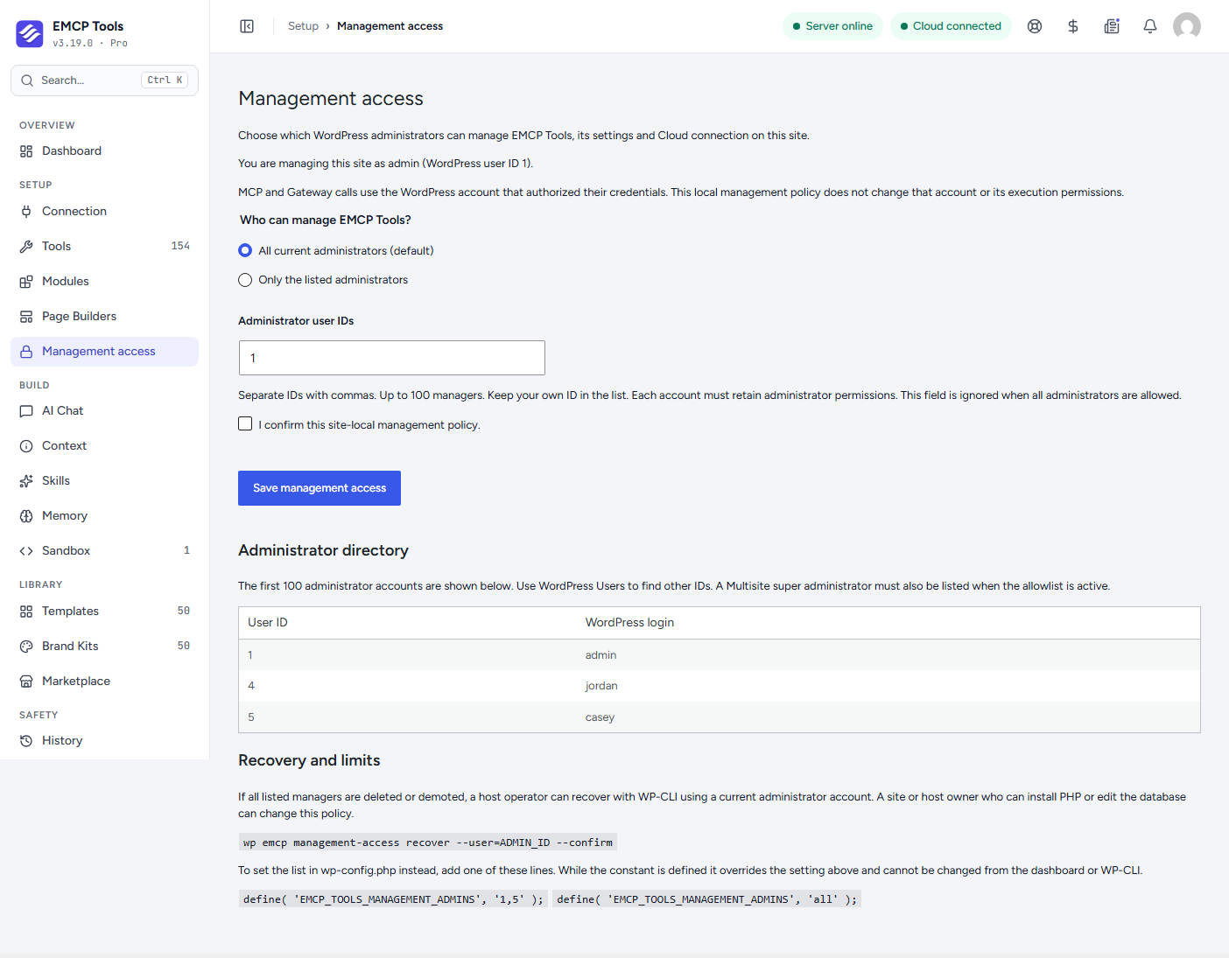Click the palette icon beside Brand Kits
The height and width of the screenshot is (958, 1229).
(x=26, y=647)
